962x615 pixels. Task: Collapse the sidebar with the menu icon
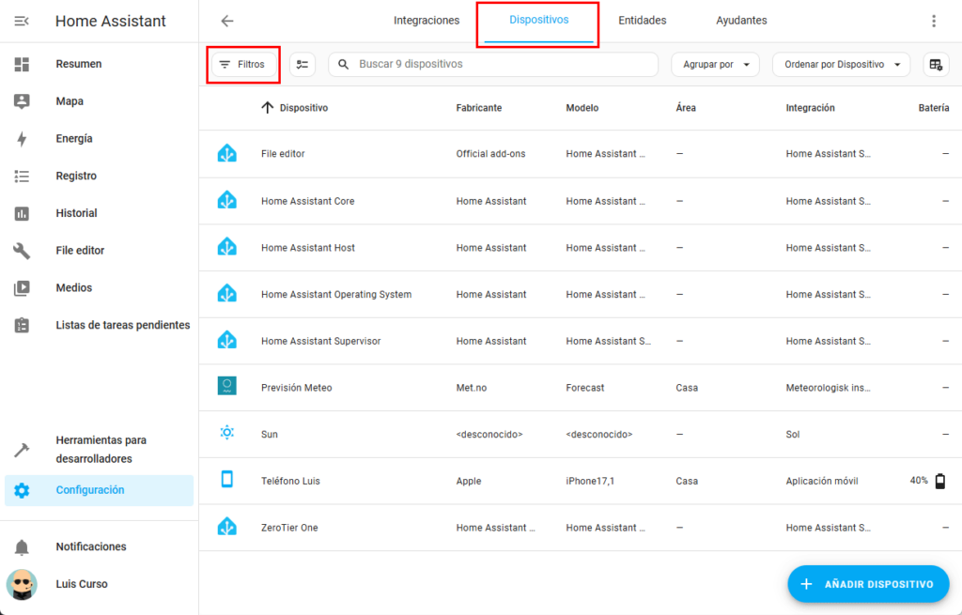point(22,21)
